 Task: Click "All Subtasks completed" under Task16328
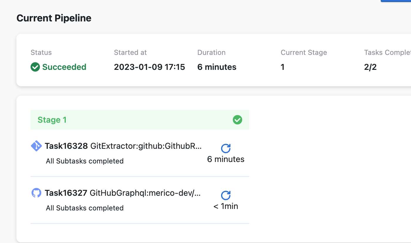pos(85,161)
